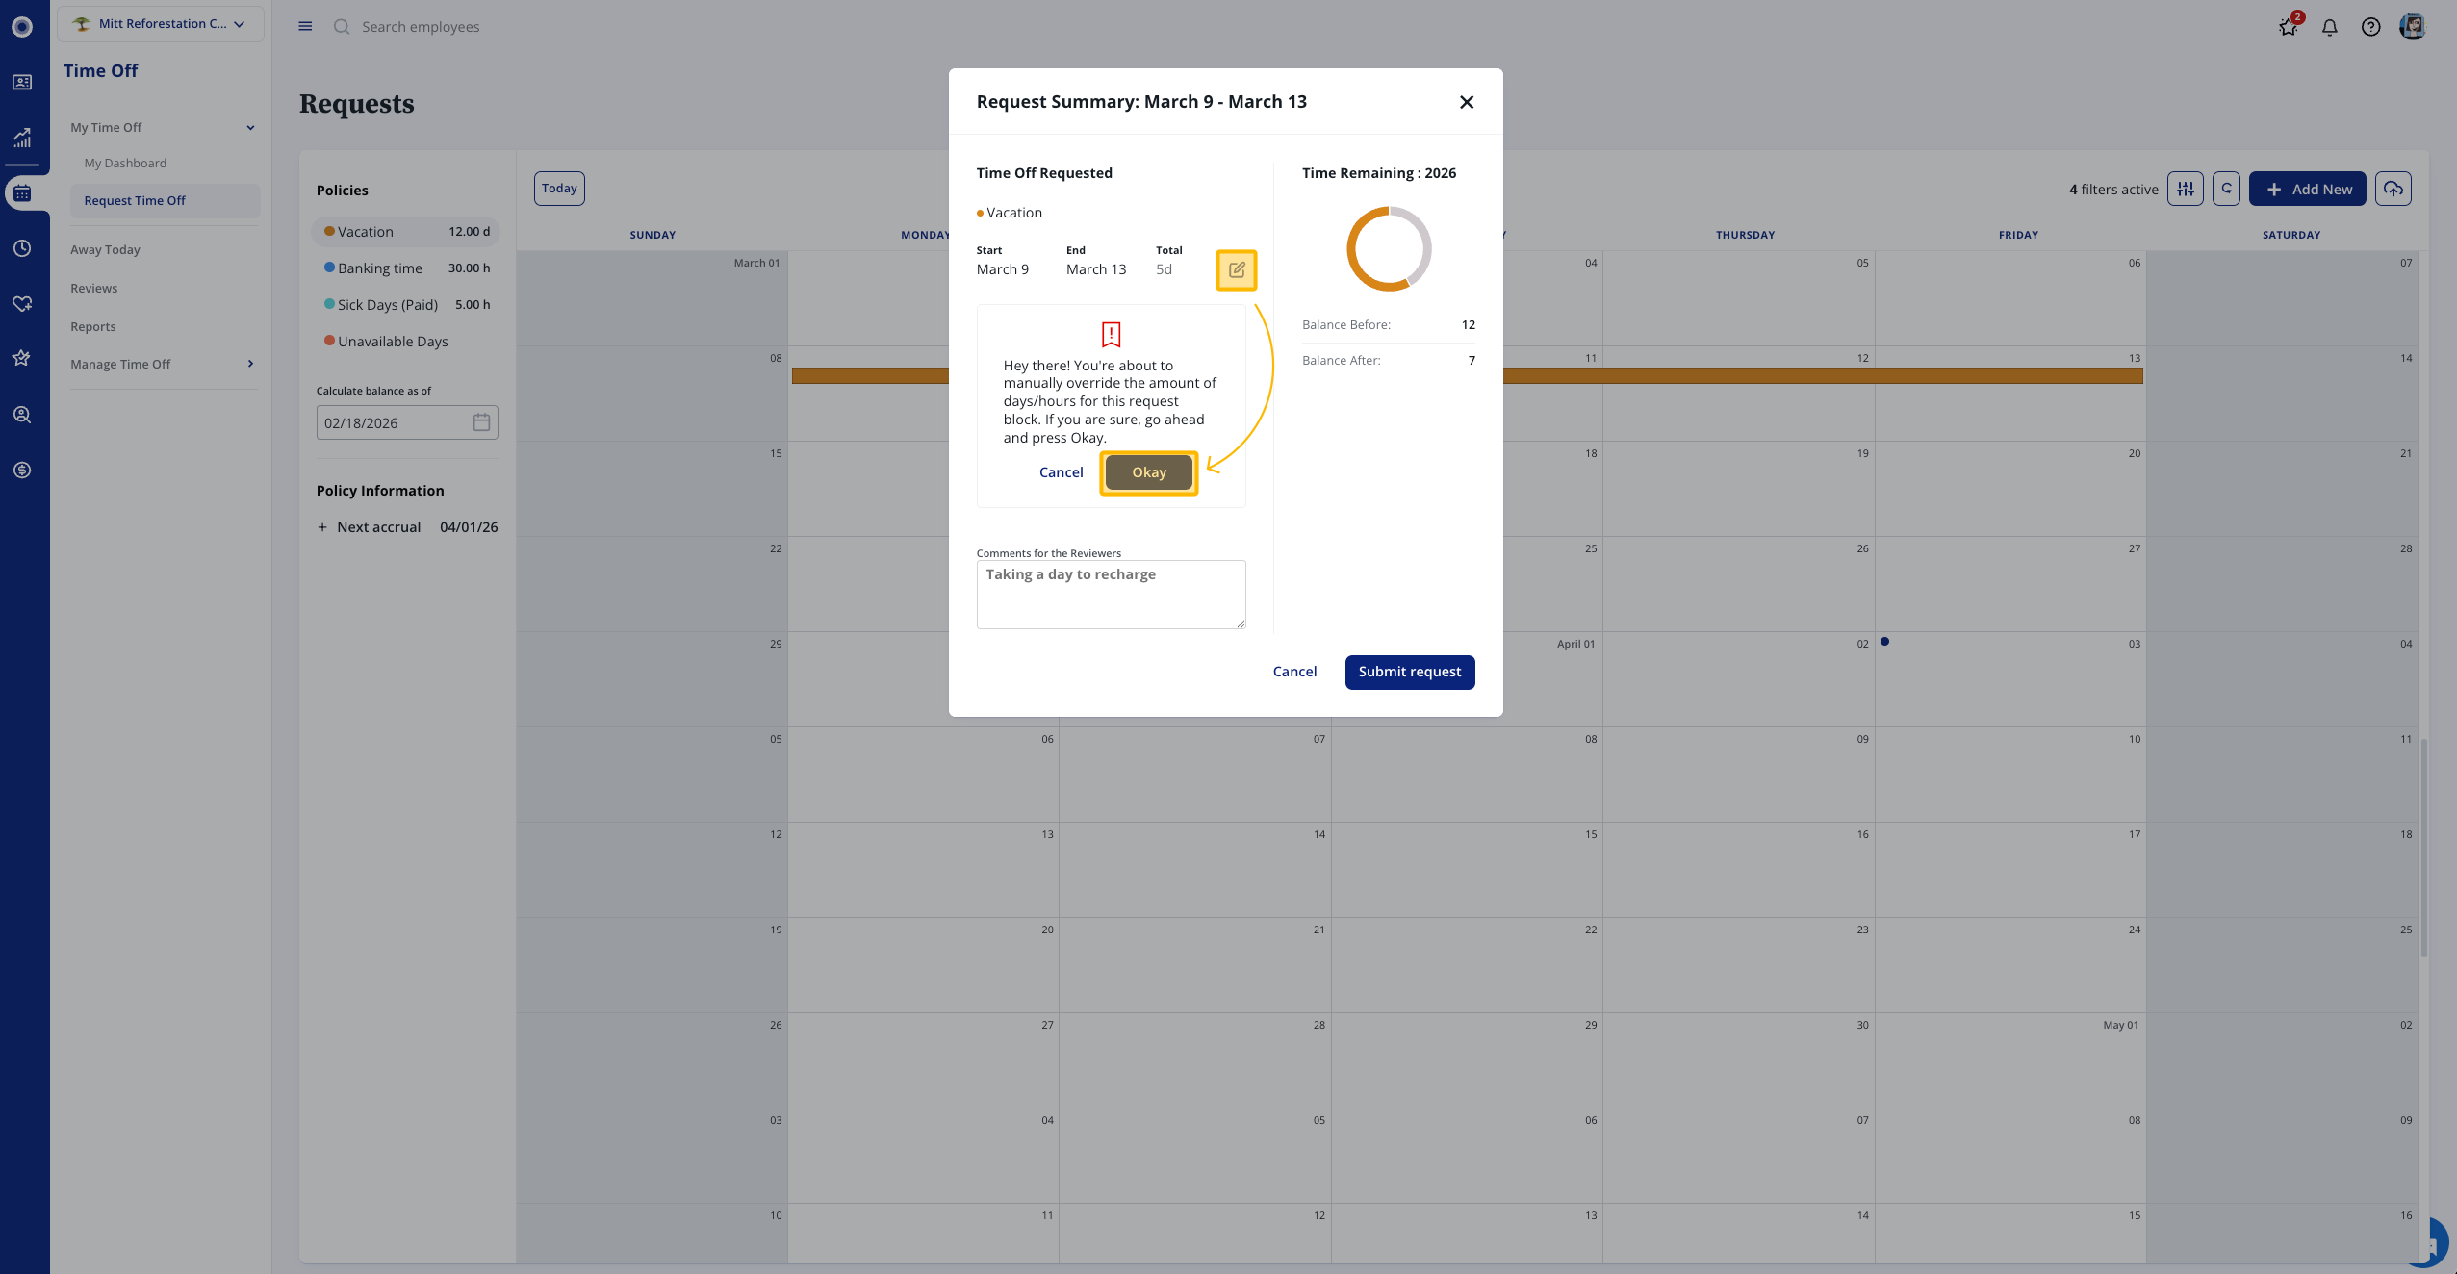The height and width of the screenshot is (1274, 2457).
Task: Open the calendar picker in balance date field
Action: tap(481, 422)
